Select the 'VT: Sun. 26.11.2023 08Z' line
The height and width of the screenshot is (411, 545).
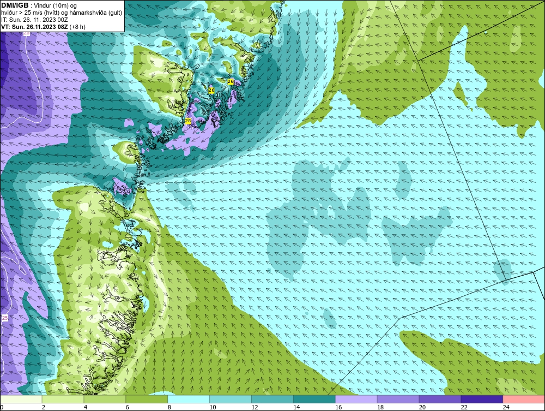pyautogui.click(x=35, y=27)
